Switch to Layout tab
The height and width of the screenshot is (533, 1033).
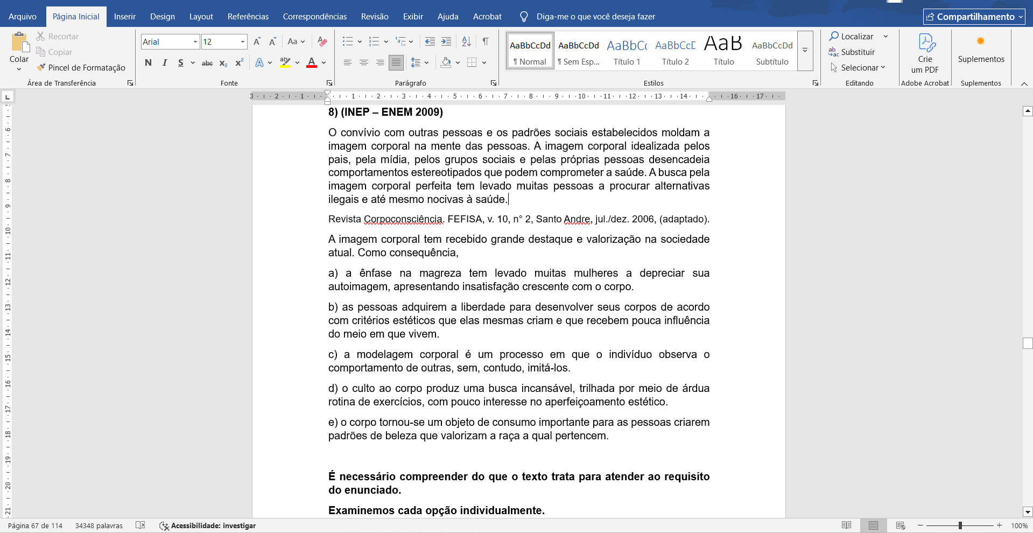pos(201,17)
